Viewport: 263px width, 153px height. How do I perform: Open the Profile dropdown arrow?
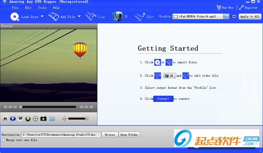click(227, 17)
